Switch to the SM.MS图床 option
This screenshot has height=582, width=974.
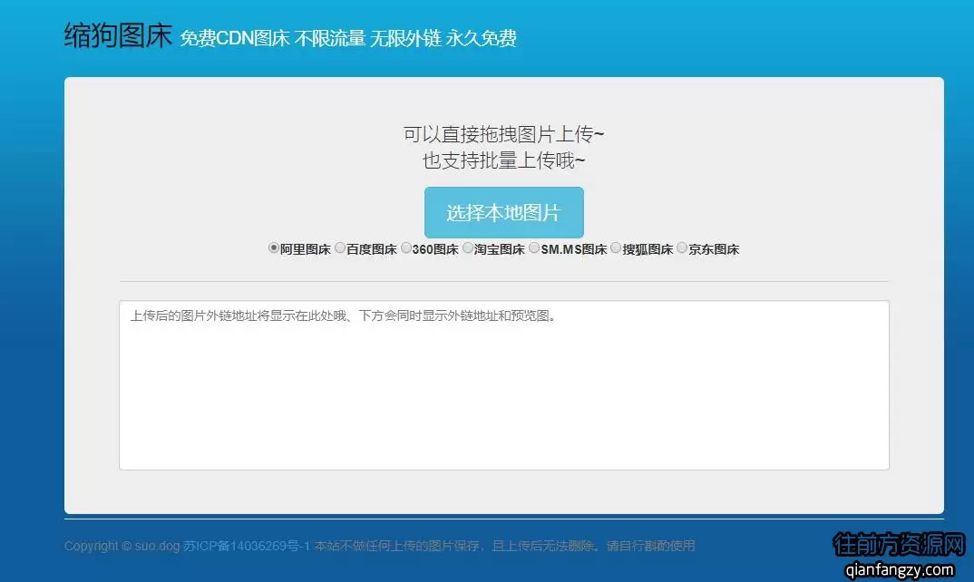click(x=534, y=247)
